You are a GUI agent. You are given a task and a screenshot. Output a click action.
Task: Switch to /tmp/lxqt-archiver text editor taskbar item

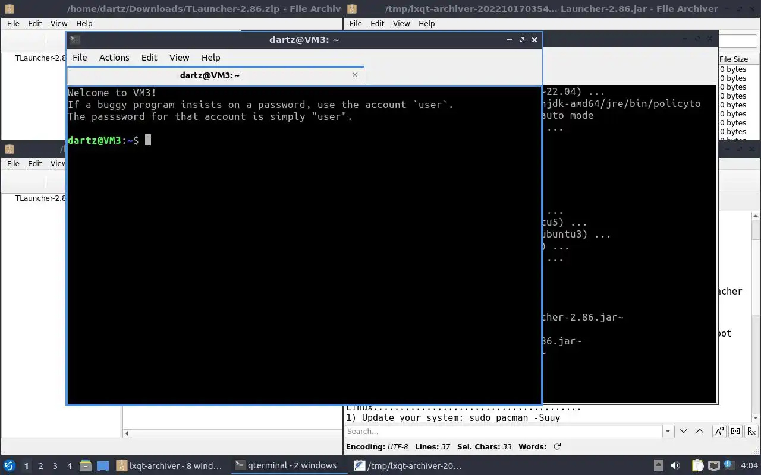pos(408,465)
